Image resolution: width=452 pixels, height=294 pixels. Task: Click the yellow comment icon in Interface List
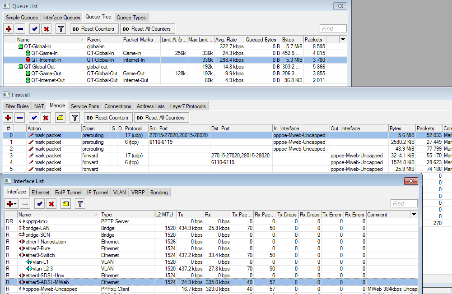tap(65, 204)
